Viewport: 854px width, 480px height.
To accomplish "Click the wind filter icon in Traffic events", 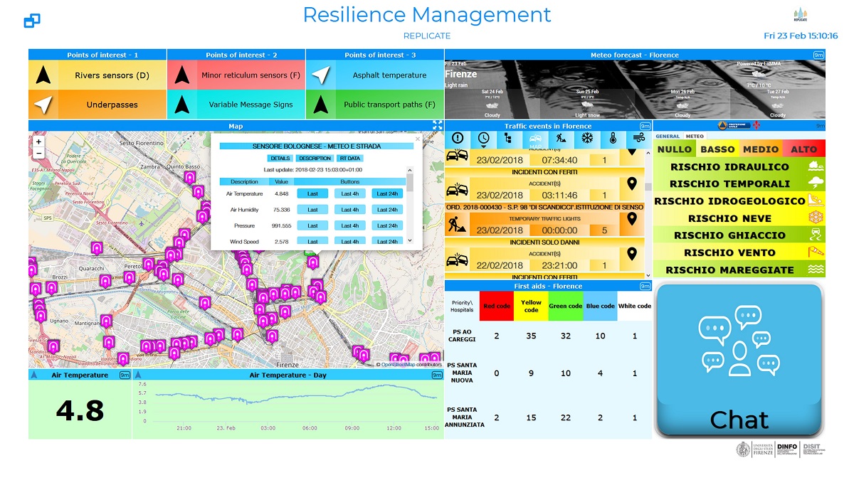I will pyautogui.click(x=638, y=138).
